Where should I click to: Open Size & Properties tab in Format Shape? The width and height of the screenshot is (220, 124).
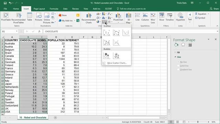coord(190,45)
